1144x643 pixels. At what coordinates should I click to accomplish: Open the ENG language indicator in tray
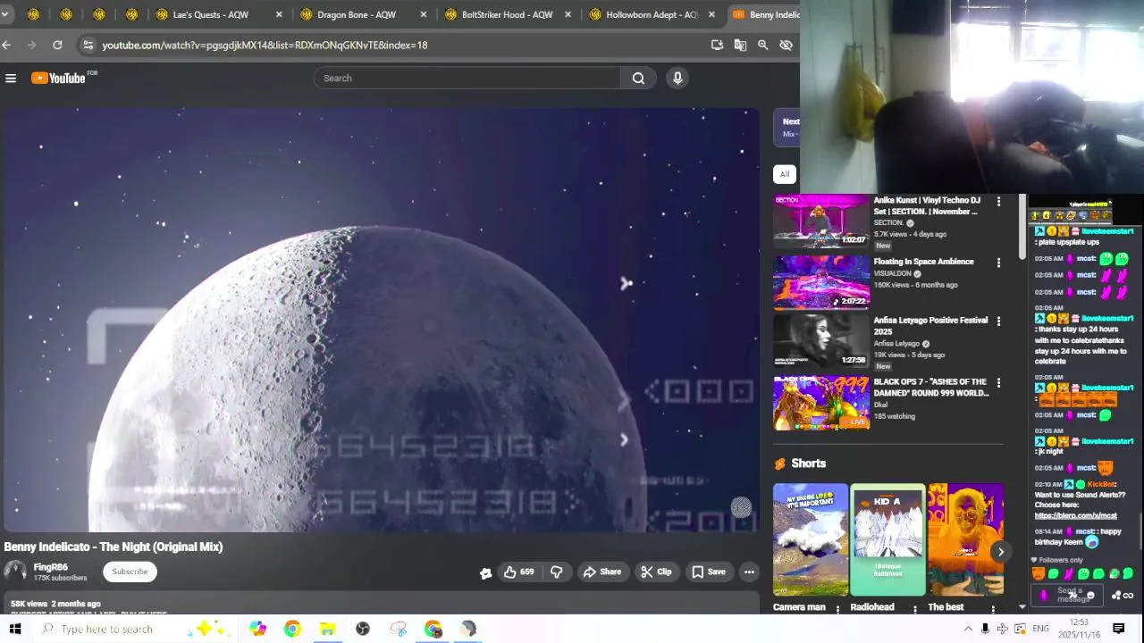[x=1040, y=629]
